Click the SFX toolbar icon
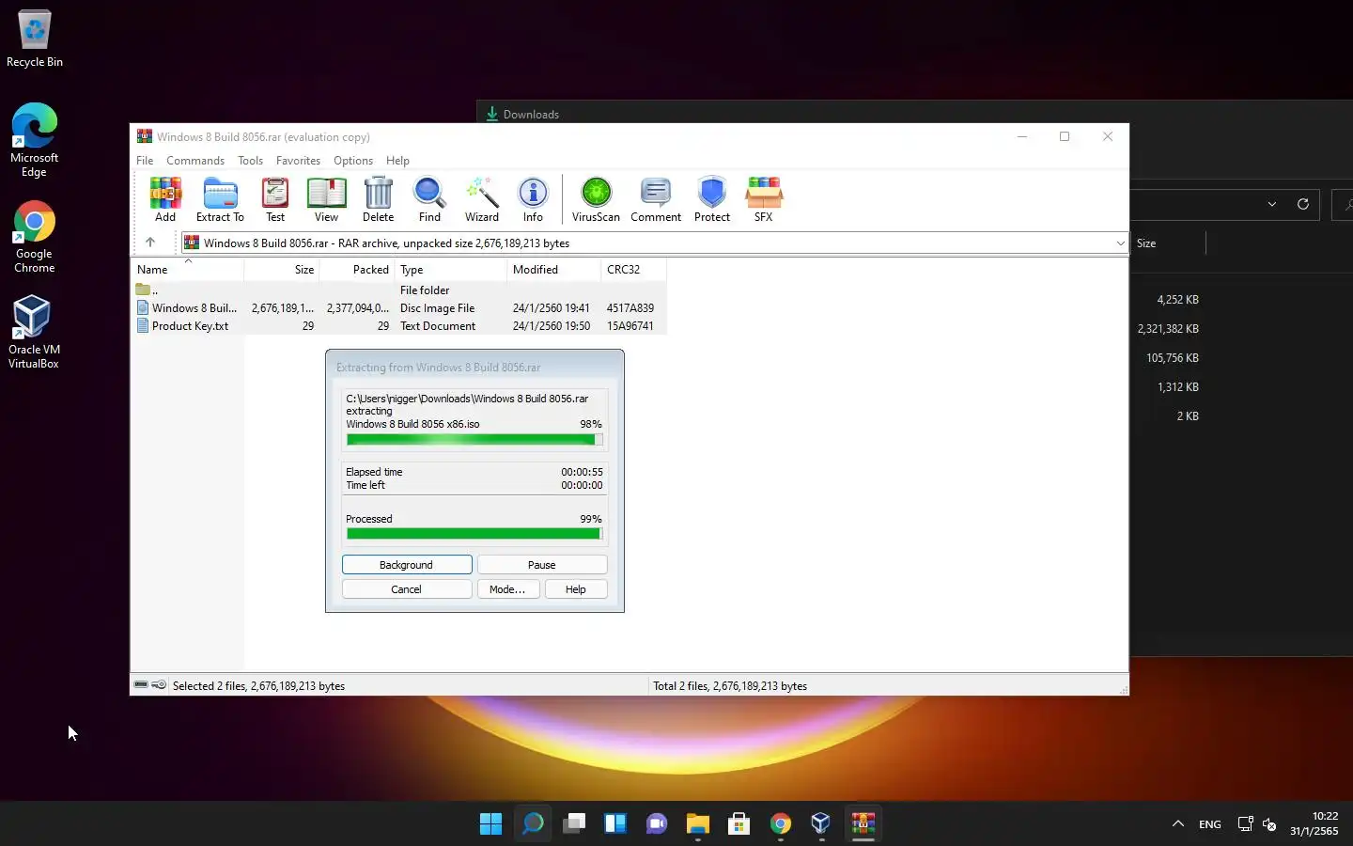The height and width of the screenshot is (846, 1353). pyautogui.click(x=763, y=199)
